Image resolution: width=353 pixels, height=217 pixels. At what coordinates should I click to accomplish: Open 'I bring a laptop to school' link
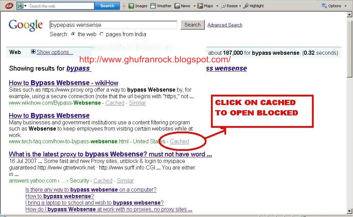(94, 203)
